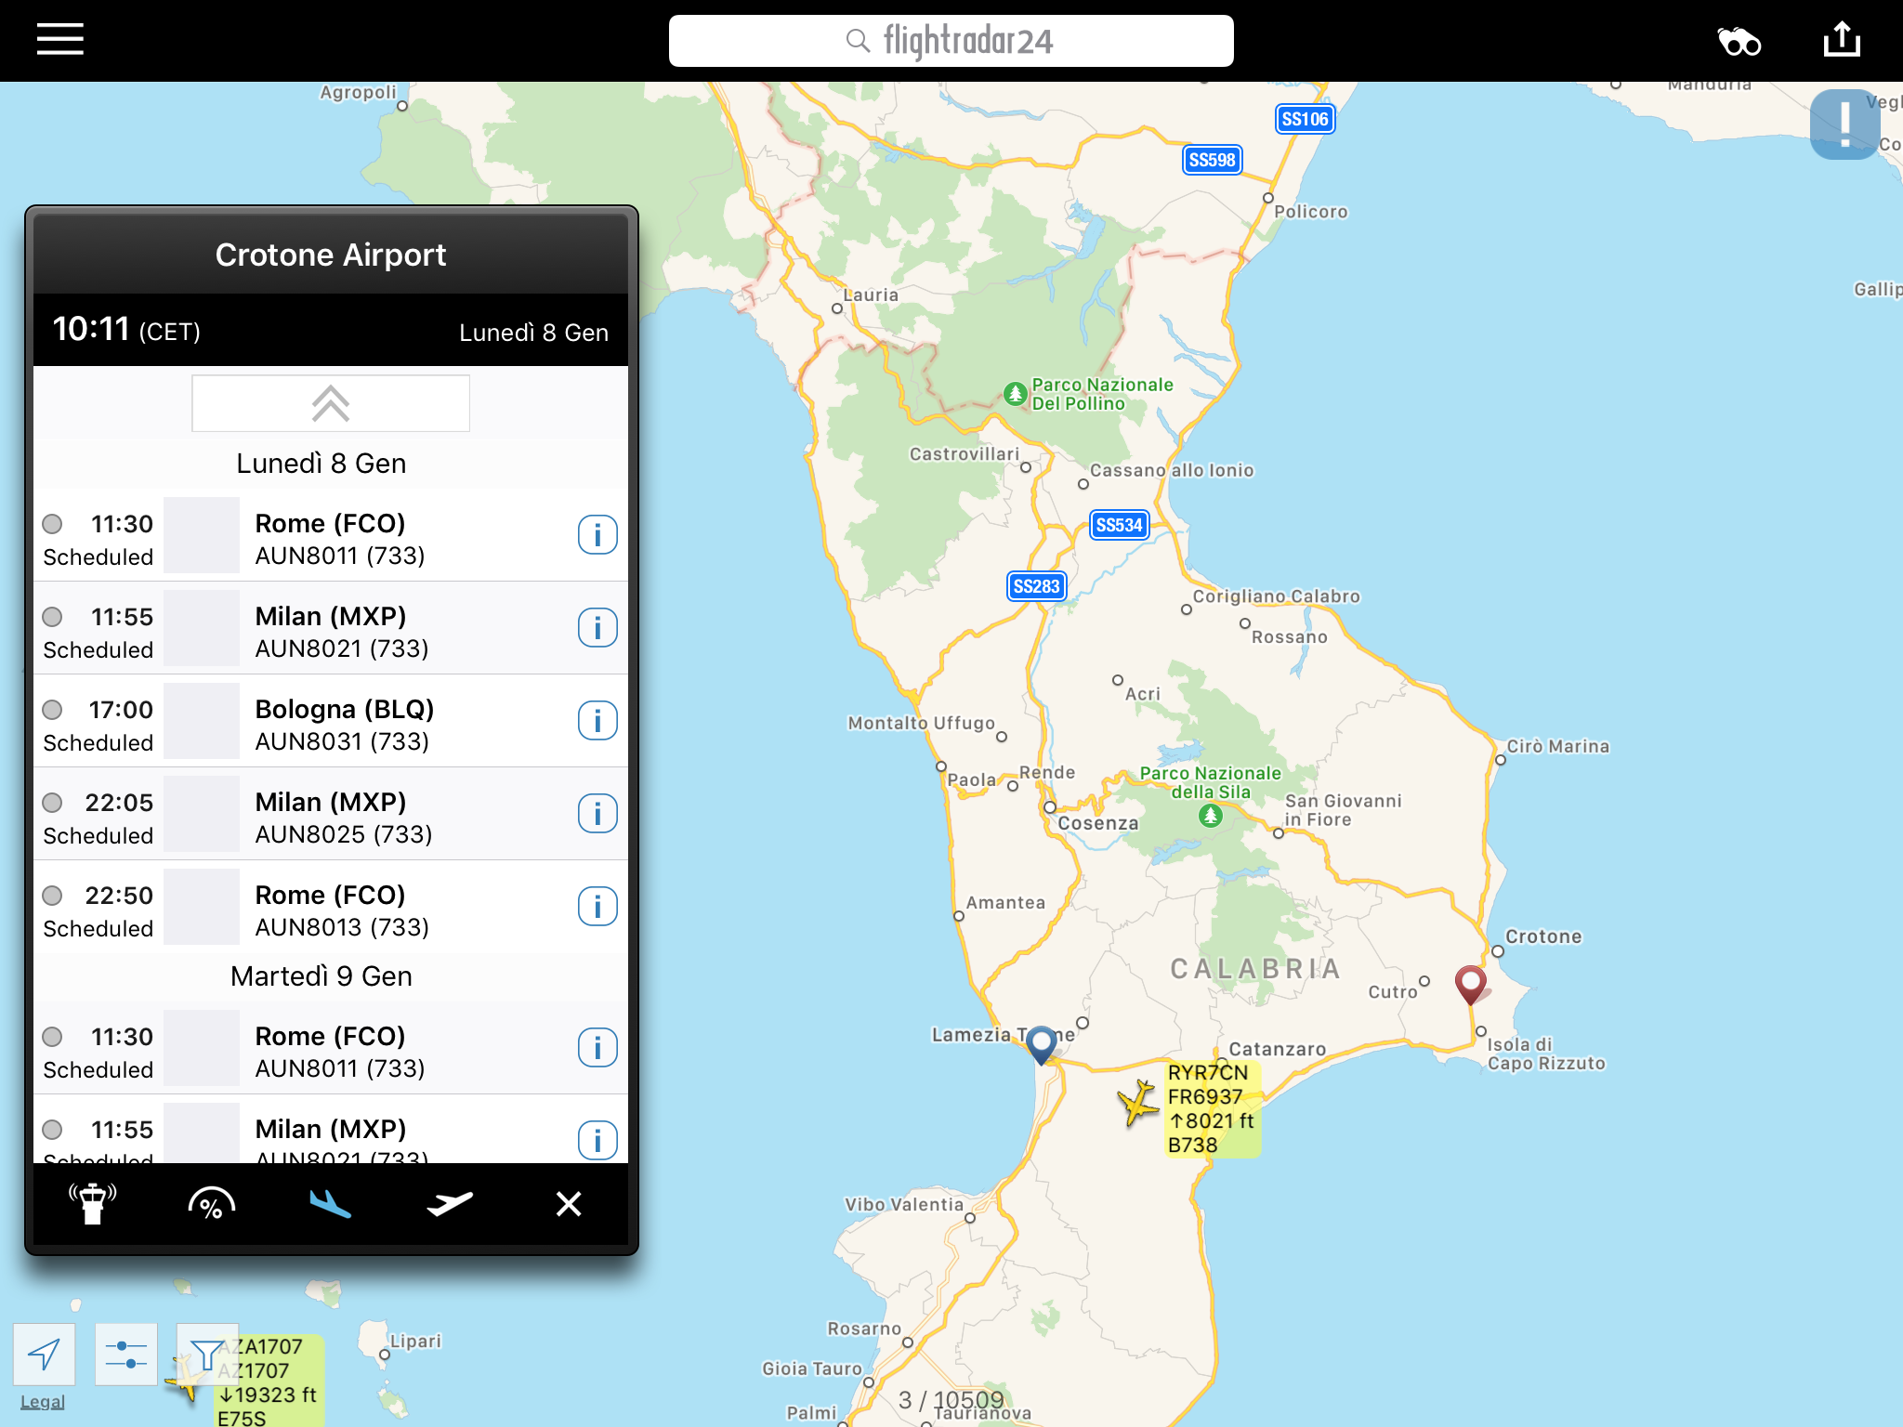Expand earlier flights with double chevron
1903x1427 pixels.
click(331, 403)
